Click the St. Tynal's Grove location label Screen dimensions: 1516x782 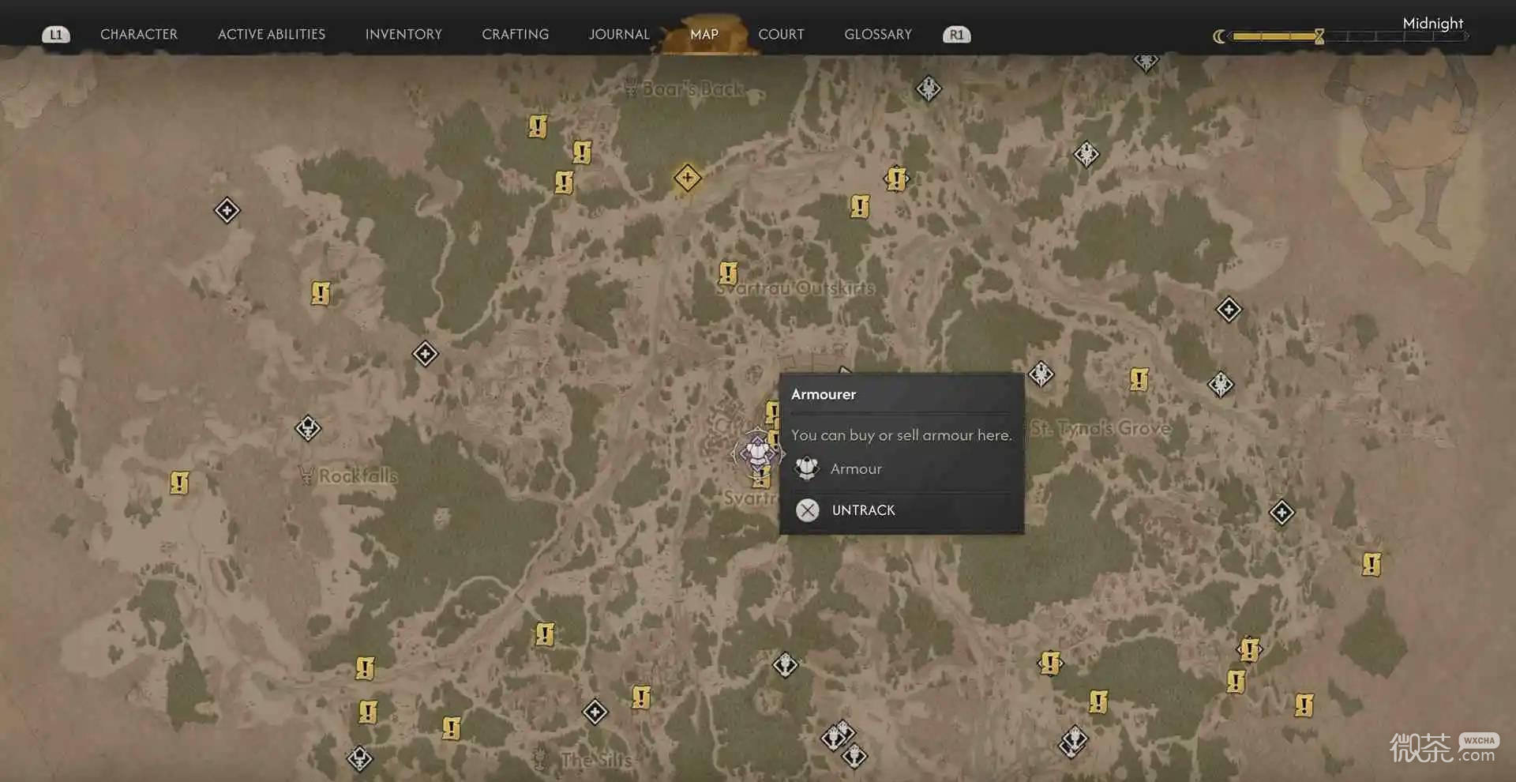[x=1101, y=428]
